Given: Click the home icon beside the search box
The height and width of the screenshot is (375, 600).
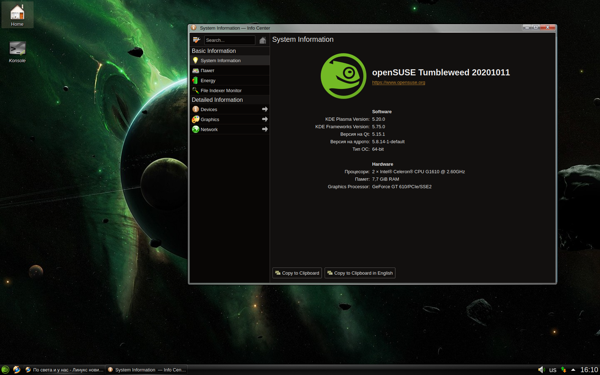Looking at the screenshot, I should (262, 40).
